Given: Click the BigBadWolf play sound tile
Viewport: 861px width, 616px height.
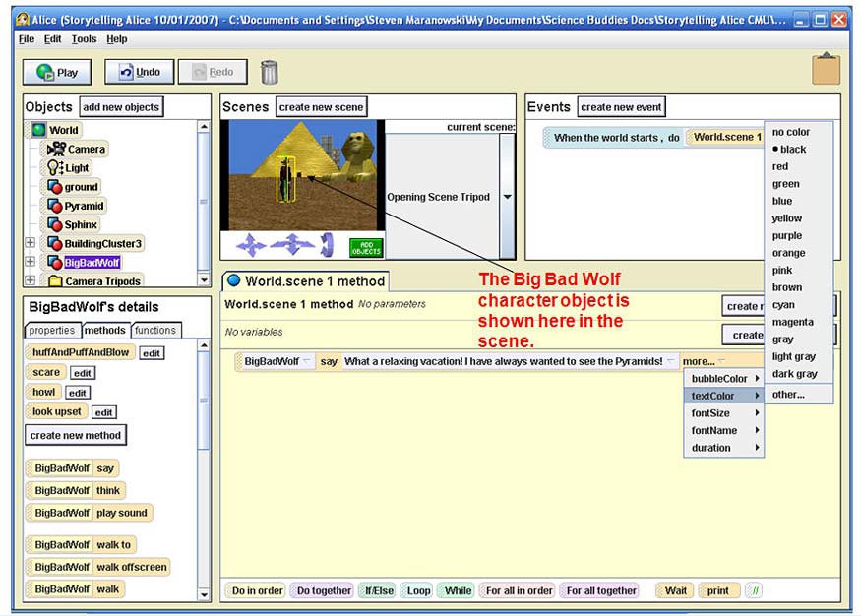Looking at the screenshot, I should pos(91,513).
